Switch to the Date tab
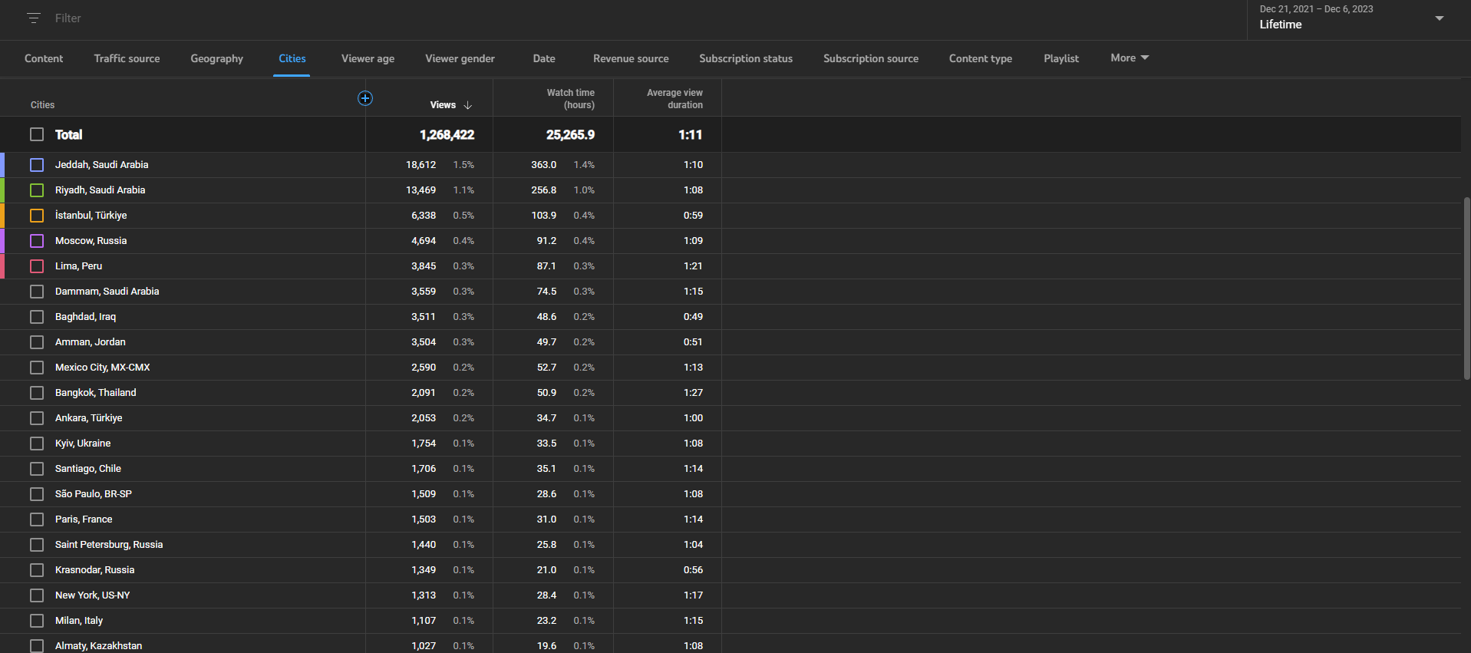1471x653 pixels. [544, 58]
